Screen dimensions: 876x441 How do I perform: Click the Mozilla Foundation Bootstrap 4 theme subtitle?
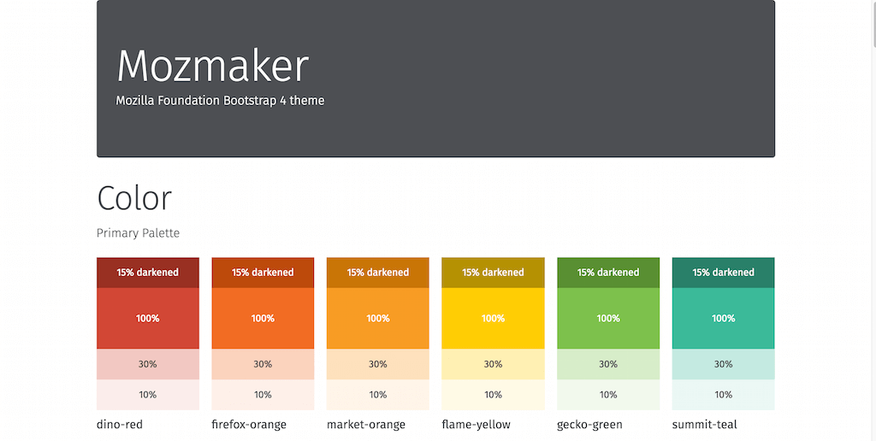pos(220,101)
